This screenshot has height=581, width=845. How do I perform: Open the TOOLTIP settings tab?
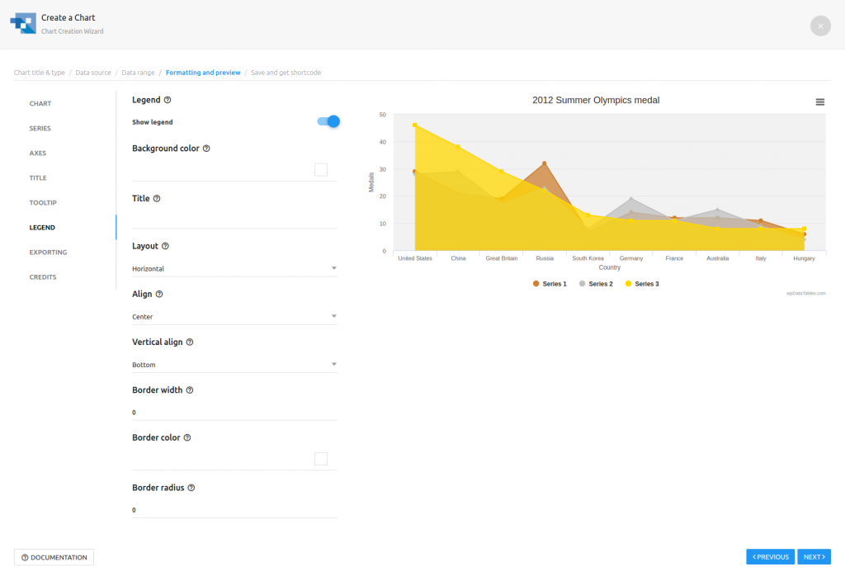(43, 202)
